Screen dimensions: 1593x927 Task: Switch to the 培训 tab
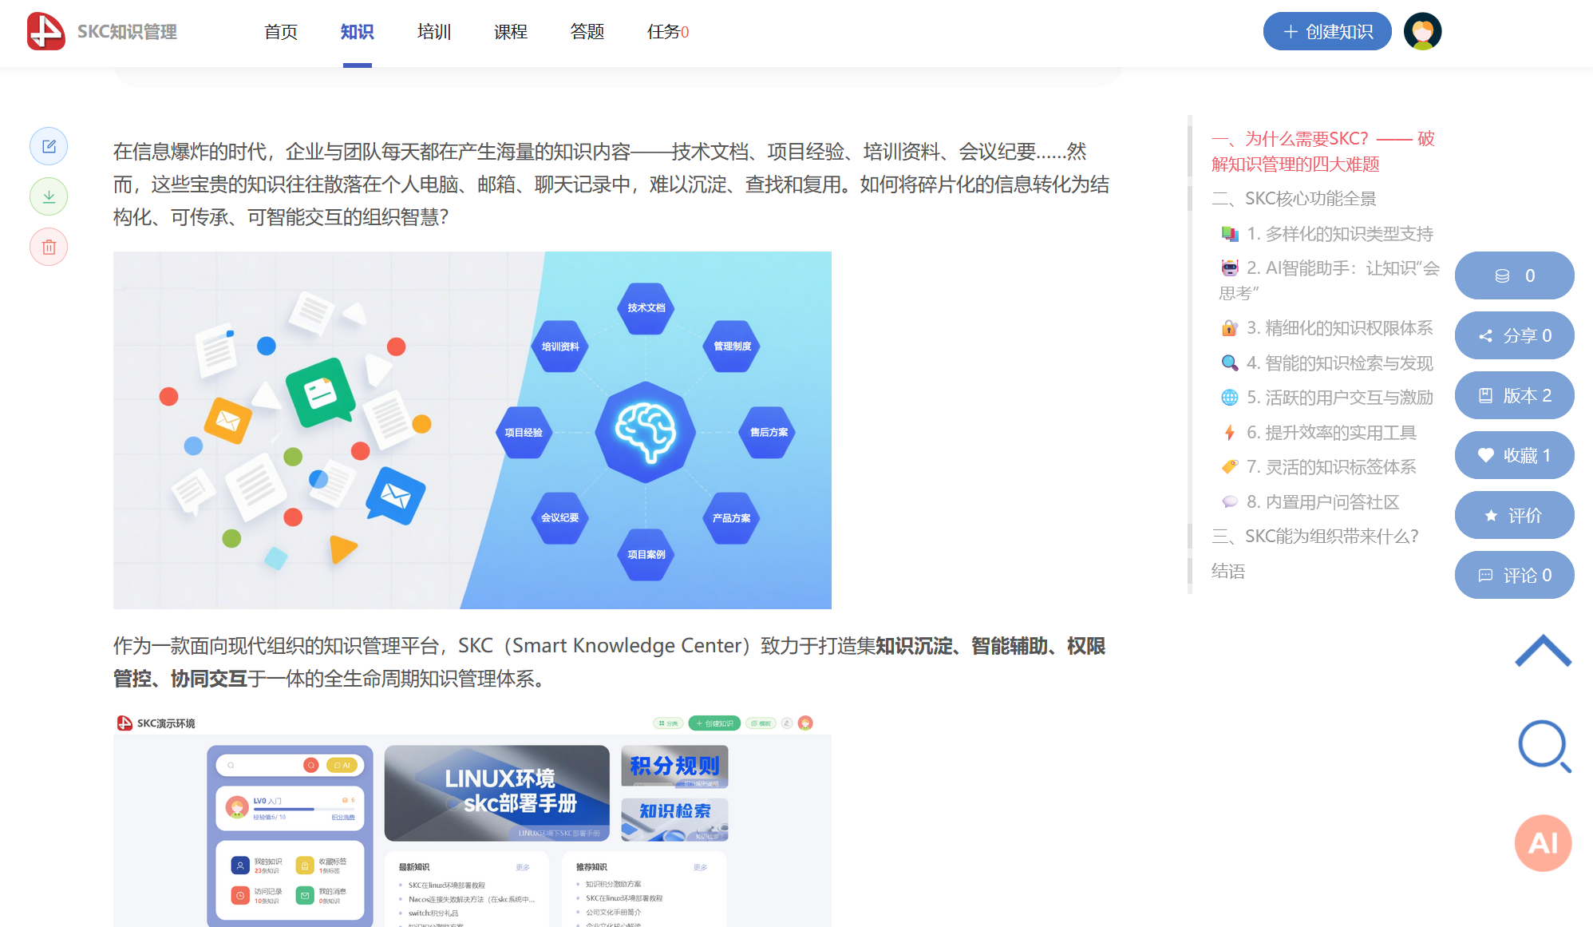pos(433,32)
